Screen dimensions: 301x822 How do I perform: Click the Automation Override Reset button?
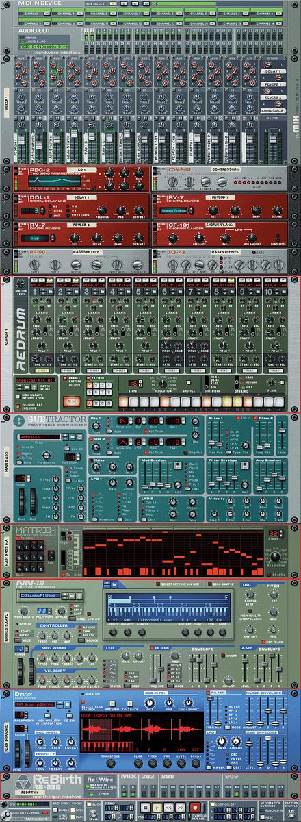[x=263, y=817]
